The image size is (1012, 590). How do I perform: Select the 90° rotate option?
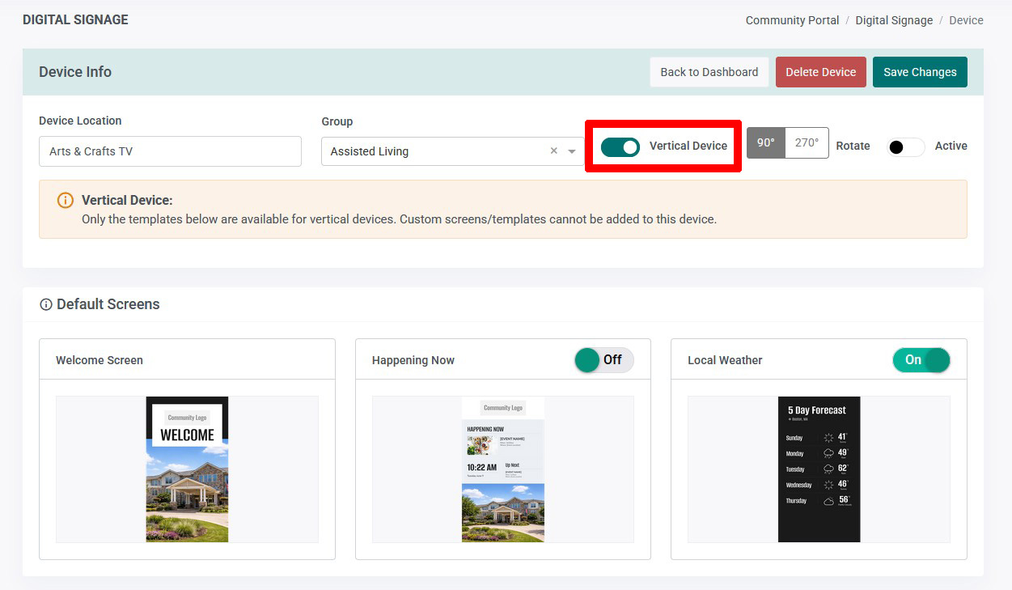[x=766, y=142]
